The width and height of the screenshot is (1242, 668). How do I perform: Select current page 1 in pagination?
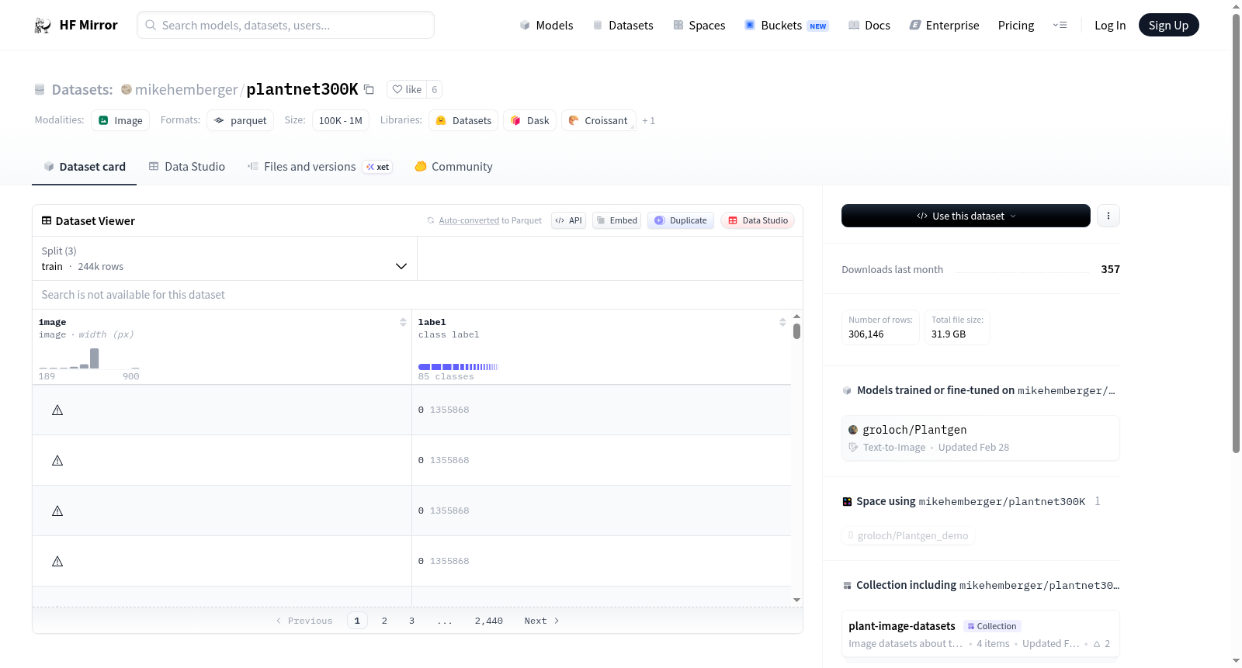[x=357, y=621]
